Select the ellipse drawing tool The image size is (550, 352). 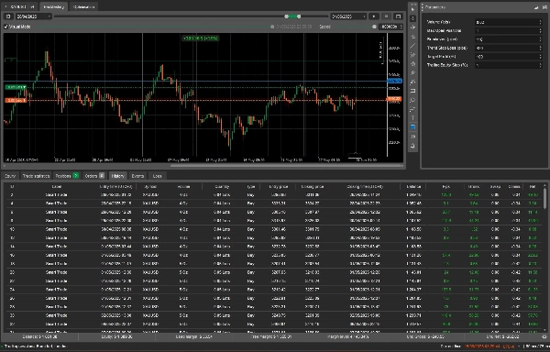(412, 100)
